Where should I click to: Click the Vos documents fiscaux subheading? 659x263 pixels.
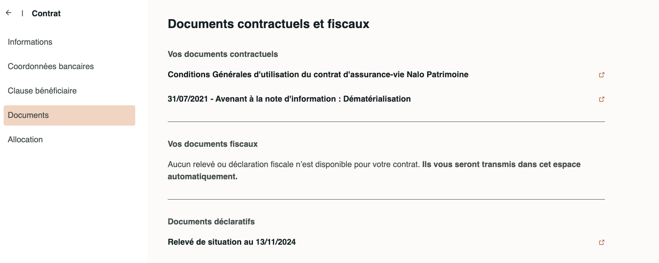coord(212,144)
